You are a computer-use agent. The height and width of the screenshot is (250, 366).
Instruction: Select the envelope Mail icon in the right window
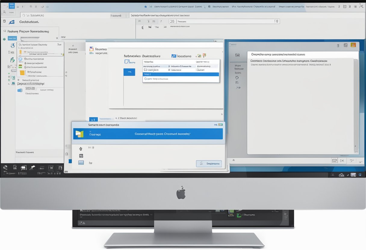coord(345,45)
